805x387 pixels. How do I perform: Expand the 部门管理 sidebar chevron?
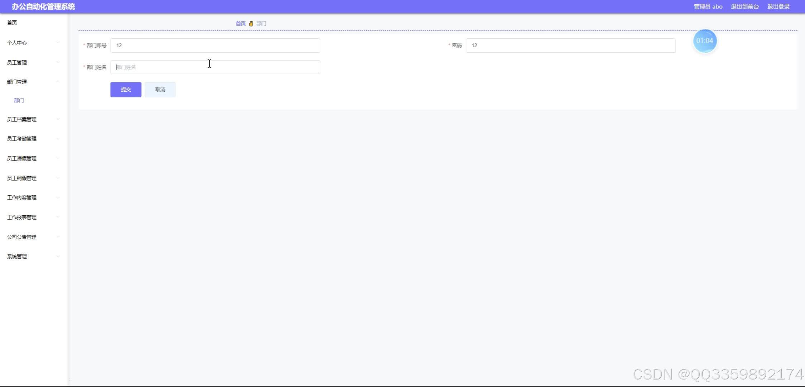click(58, 82)
